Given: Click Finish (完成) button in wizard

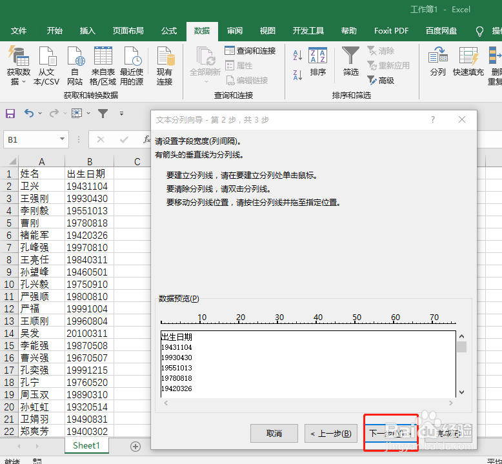Looking at the screenshot, I should pos(448,433).
